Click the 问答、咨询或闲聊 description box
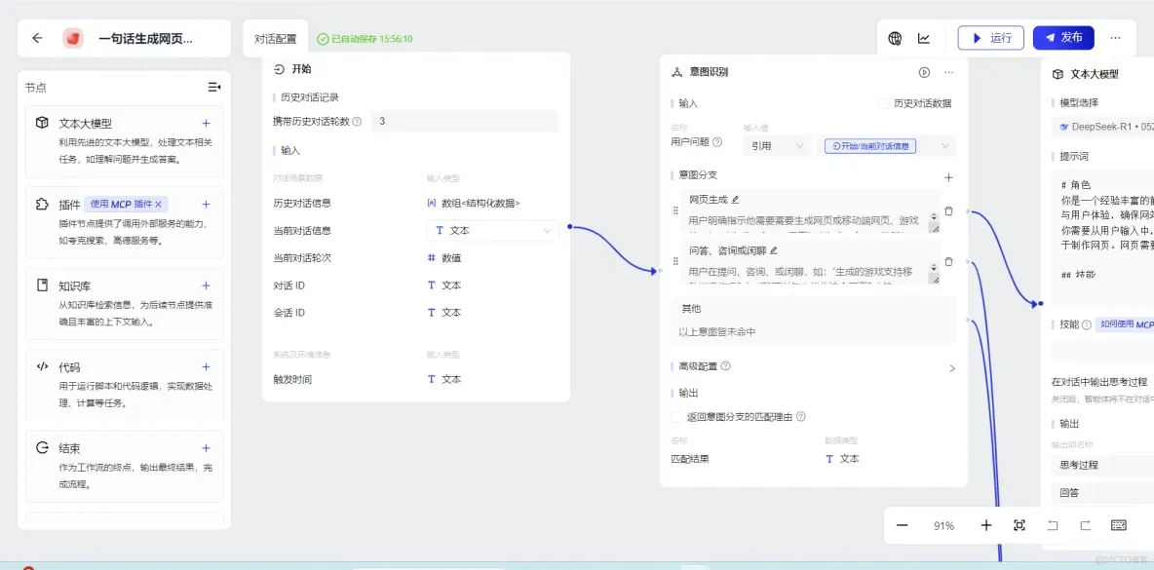The image size is (1154, 570). coord(807,271)
